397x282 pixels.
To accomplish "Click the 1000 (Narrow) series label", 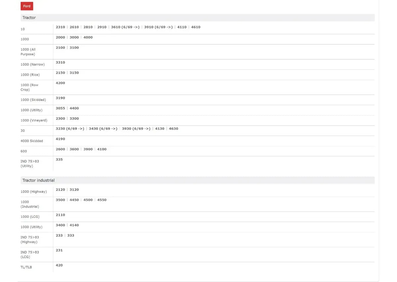I will tap(32, 65).
